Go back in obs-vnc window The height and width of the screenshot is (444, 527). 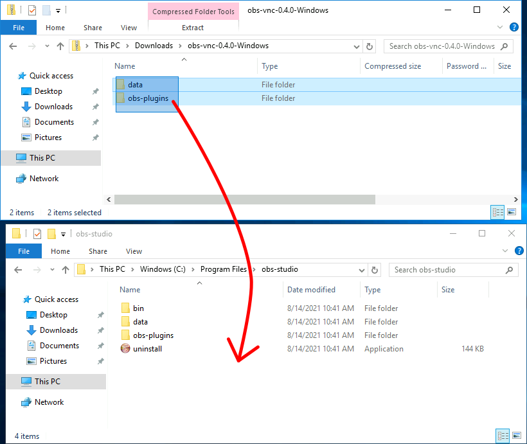click(x=13, y=46)
